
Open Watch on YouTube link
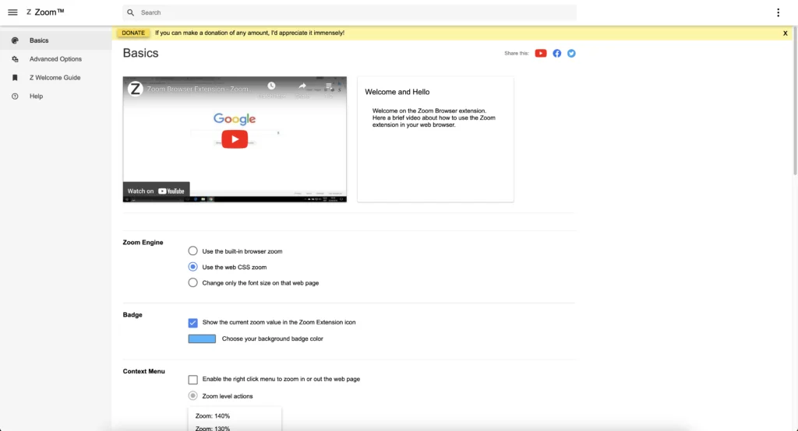point(156,191)
